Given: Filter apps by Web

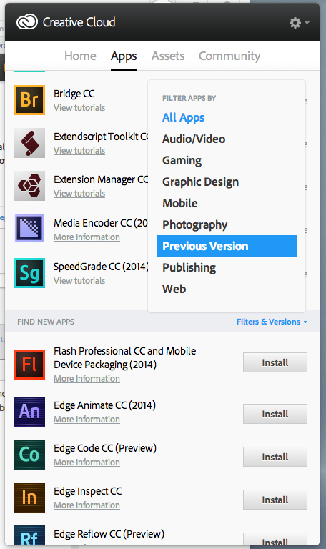Looking at the screenshot, I should pos(174,289).
